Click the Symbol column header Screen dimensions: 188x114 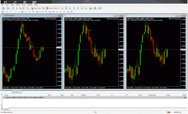point(83,95)
